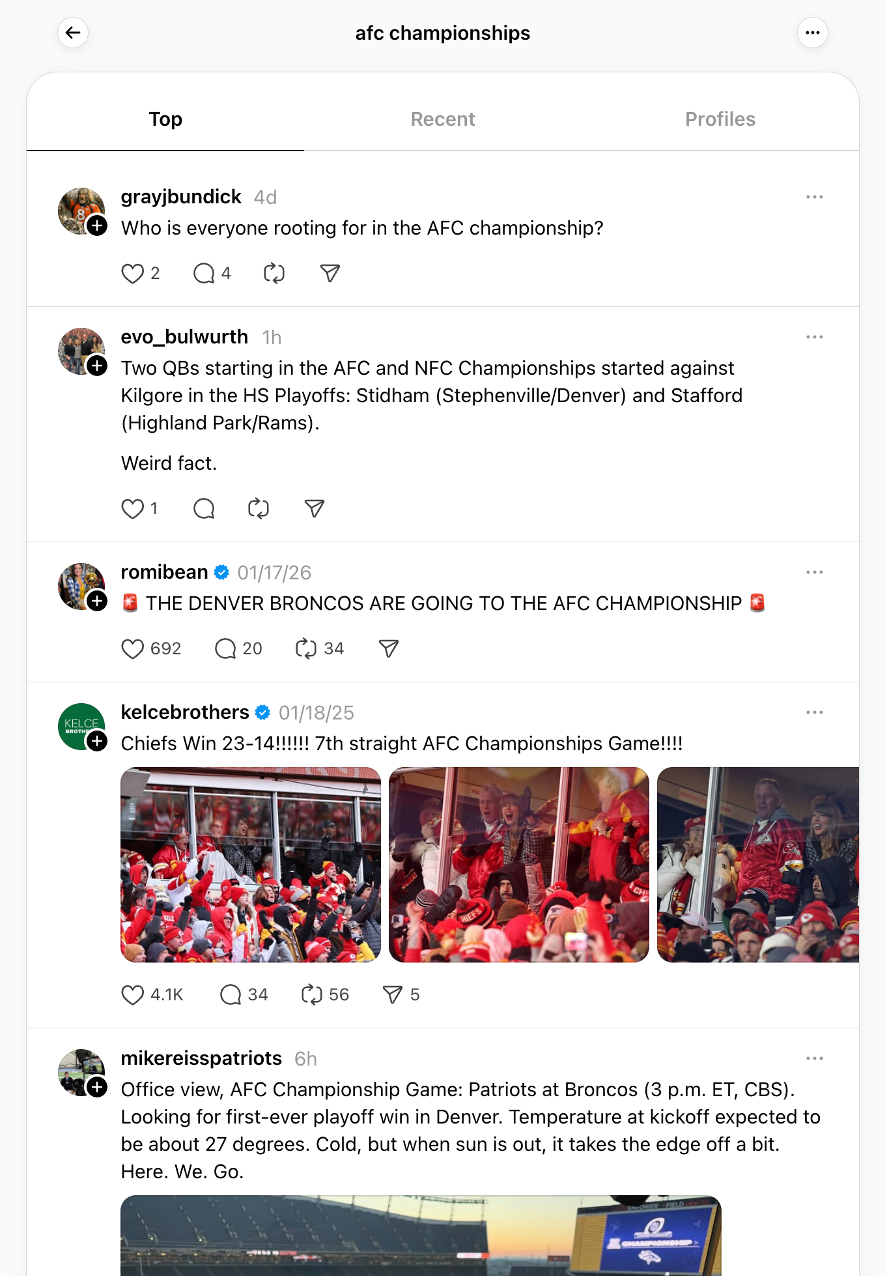Reply to kelcebrothers' Chiefs post

point(231,995)
